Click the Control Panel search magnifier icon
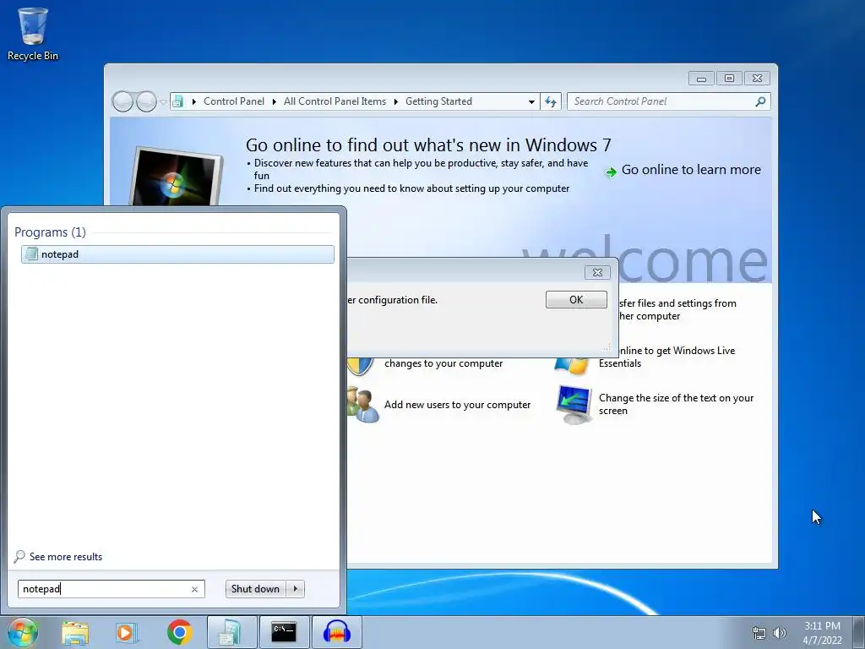 point(760,101)
